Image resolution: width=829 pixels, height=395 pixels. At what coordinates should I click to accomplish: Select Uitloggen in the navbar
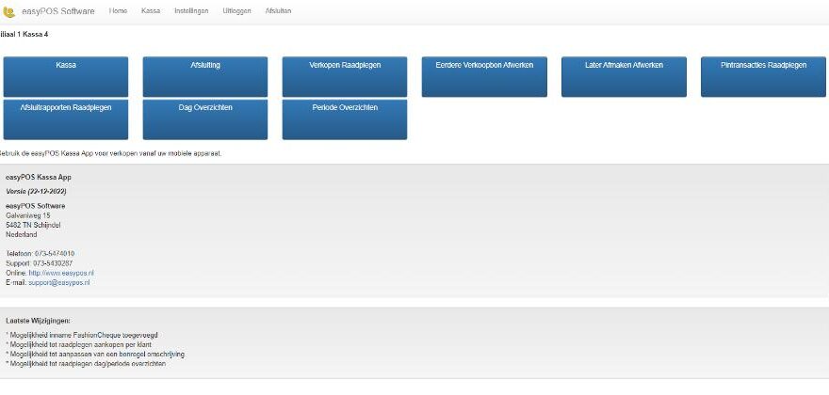236,11
